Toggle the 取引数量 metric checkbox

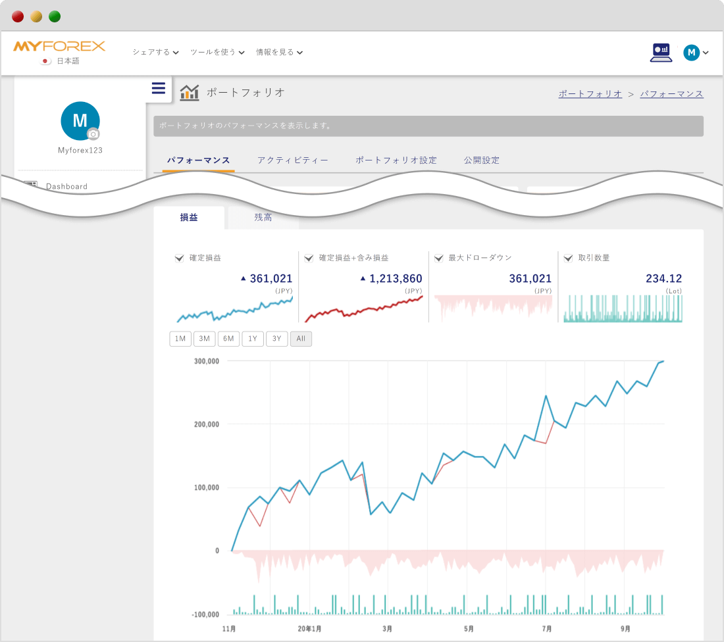(568, 258)
